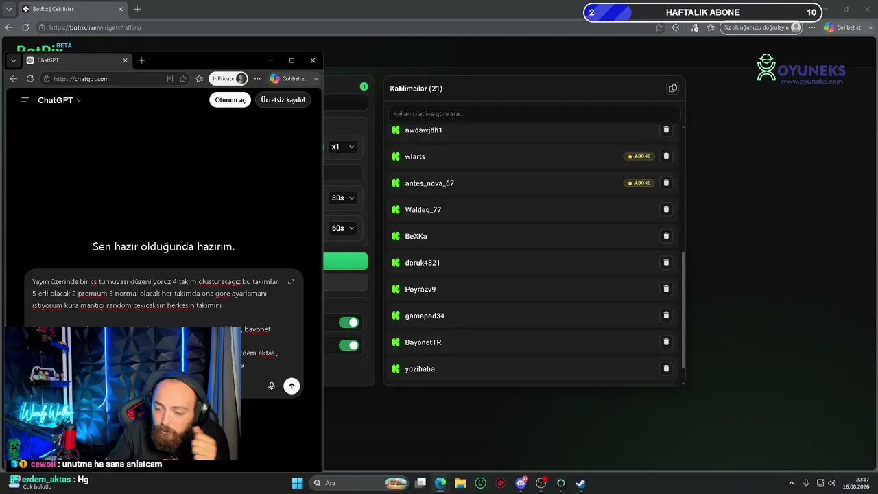Select the BotRix | Cekilisler tab

pyautogui.click(x=72, y=9)
